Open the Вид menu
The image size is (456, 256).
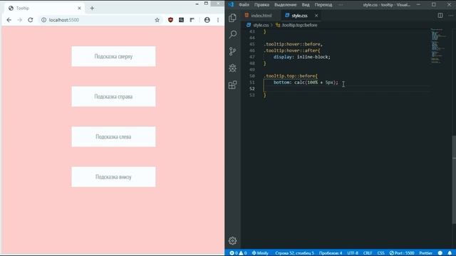(306, 5)
